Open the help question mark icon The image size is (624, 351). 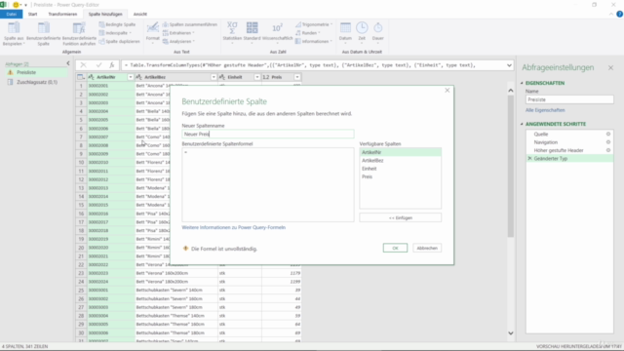pyautogui.click(x=619, y=14)
